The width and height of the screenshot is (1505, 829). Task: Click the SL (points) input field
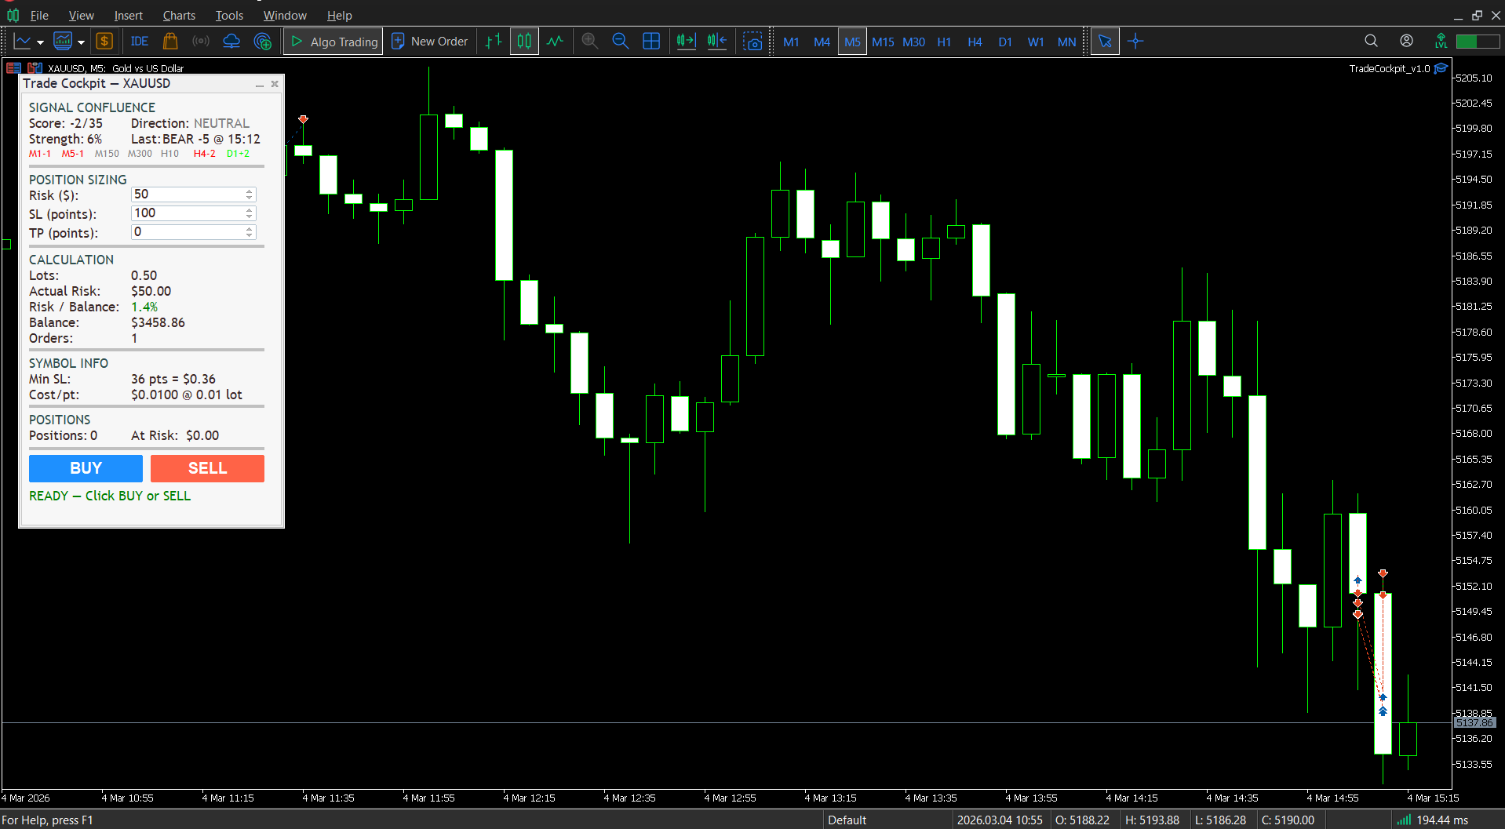188,213
